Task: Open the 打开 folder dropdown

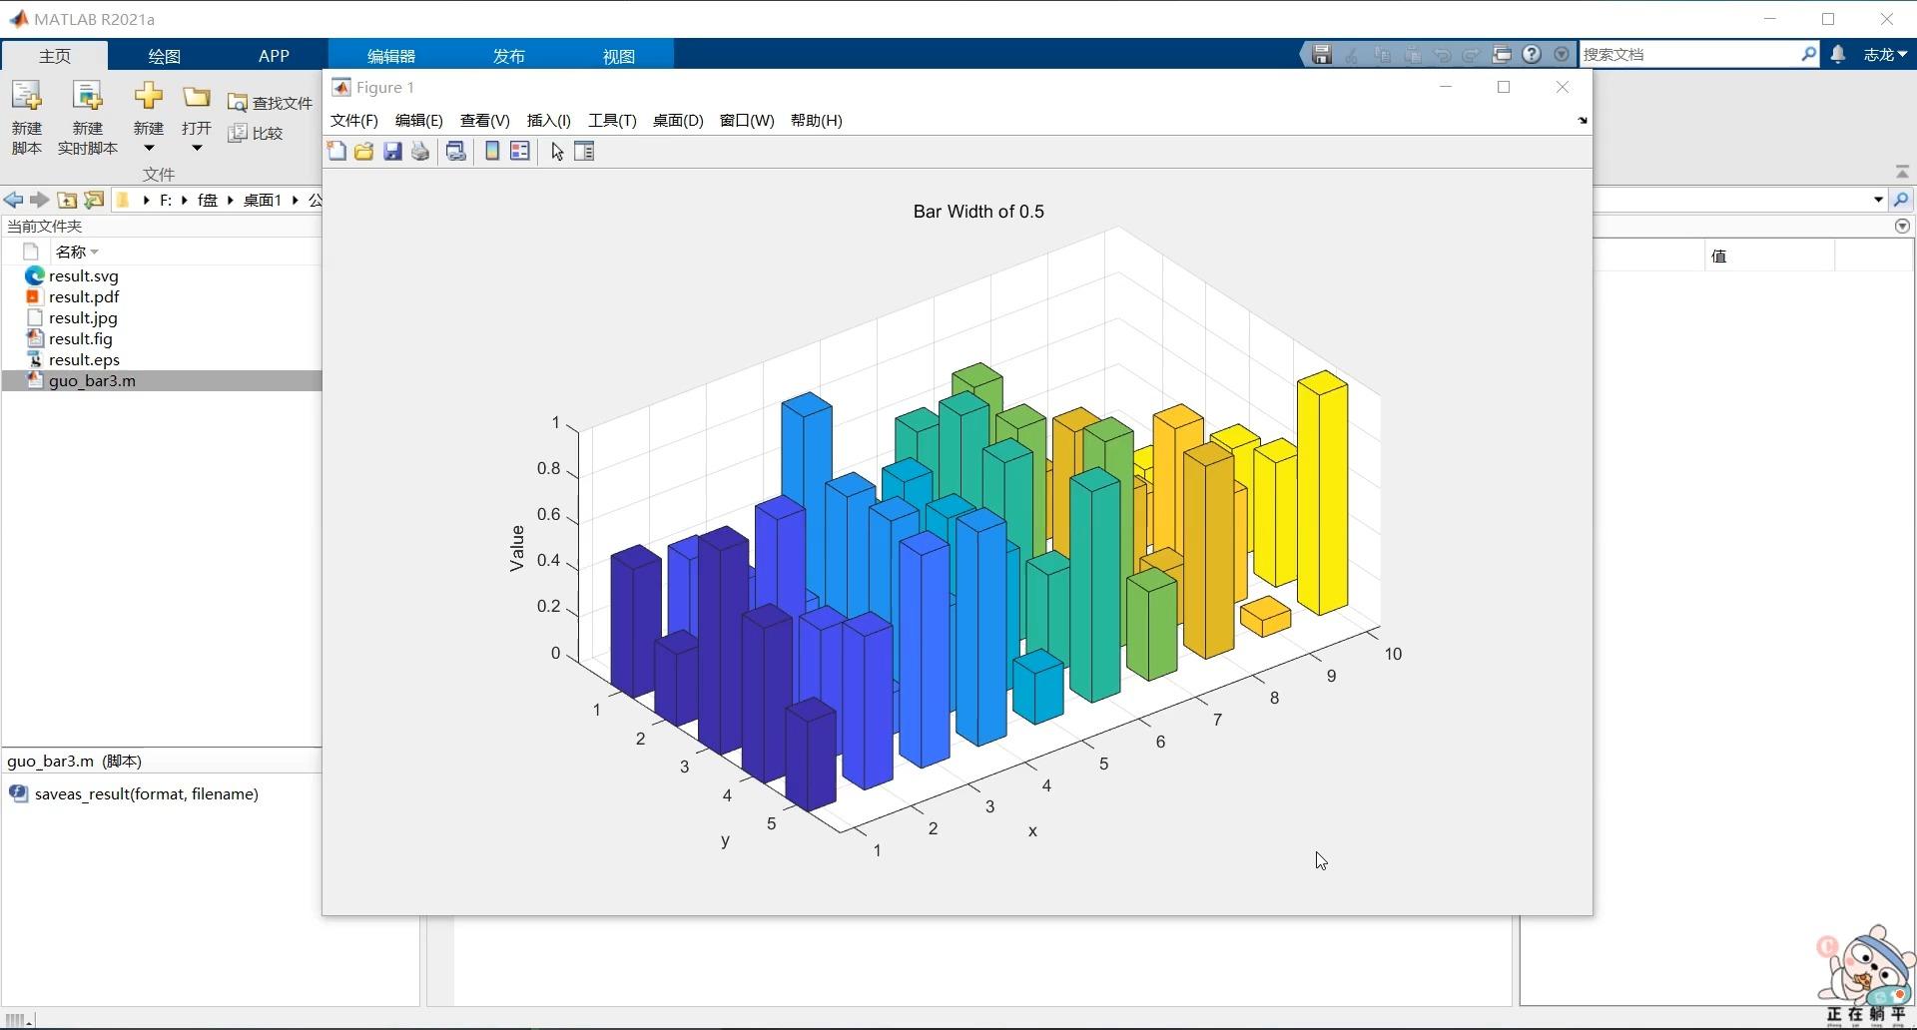Action: click(197, 118)
